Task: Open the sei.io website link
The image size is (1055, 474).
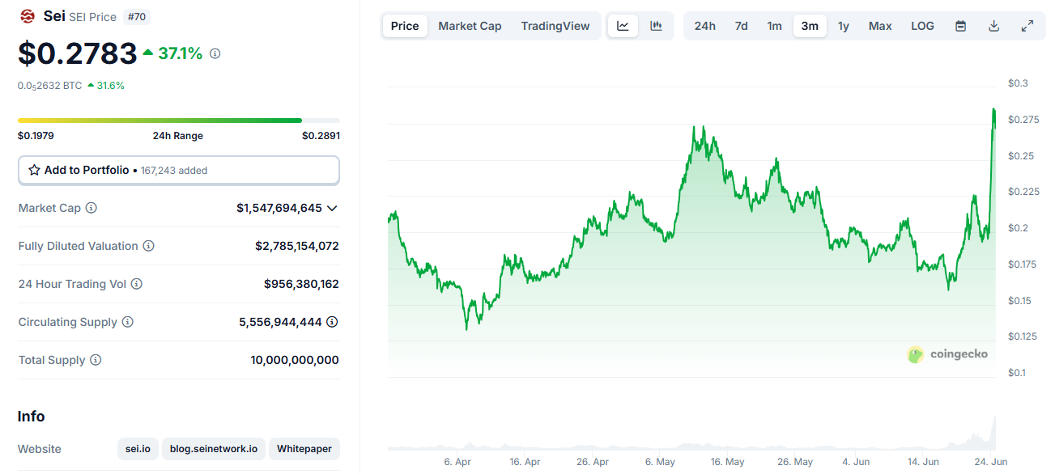Action: (x=138, y=449)
